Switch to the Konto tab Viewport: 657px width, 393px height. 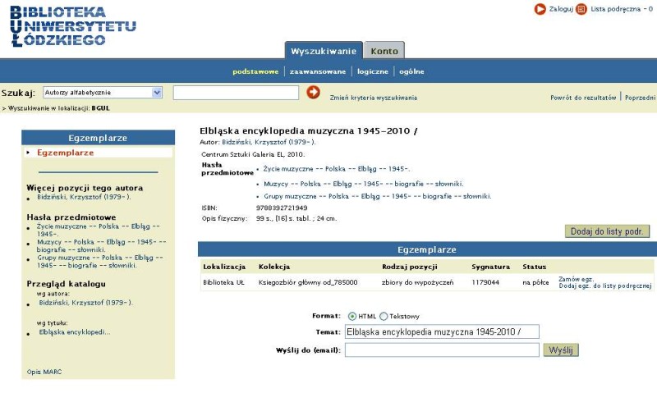pos(384,51)
